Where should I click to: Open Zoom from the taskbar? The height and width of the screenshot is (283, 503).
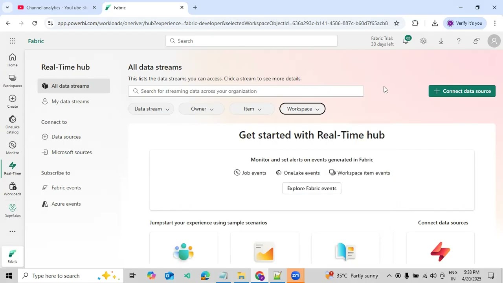click(296, 276)
